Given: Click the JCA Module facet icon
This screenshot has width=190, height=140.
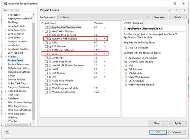Looking at the screenshot, I should click(50, 73).
